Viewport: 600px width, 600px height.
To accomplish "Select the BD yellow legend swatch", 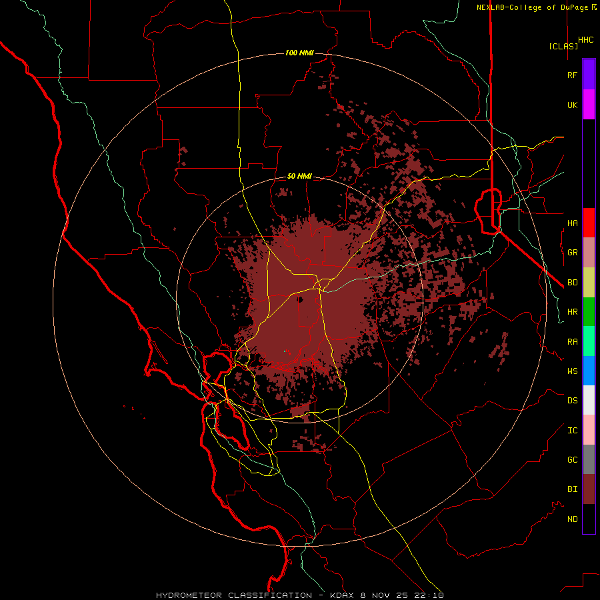I will click(589, 283).
